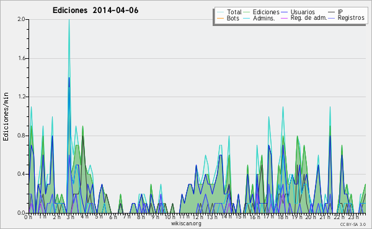Click the 'Bots' legend label
Viewport: 372px width, 229px height.
coord(233,18)
